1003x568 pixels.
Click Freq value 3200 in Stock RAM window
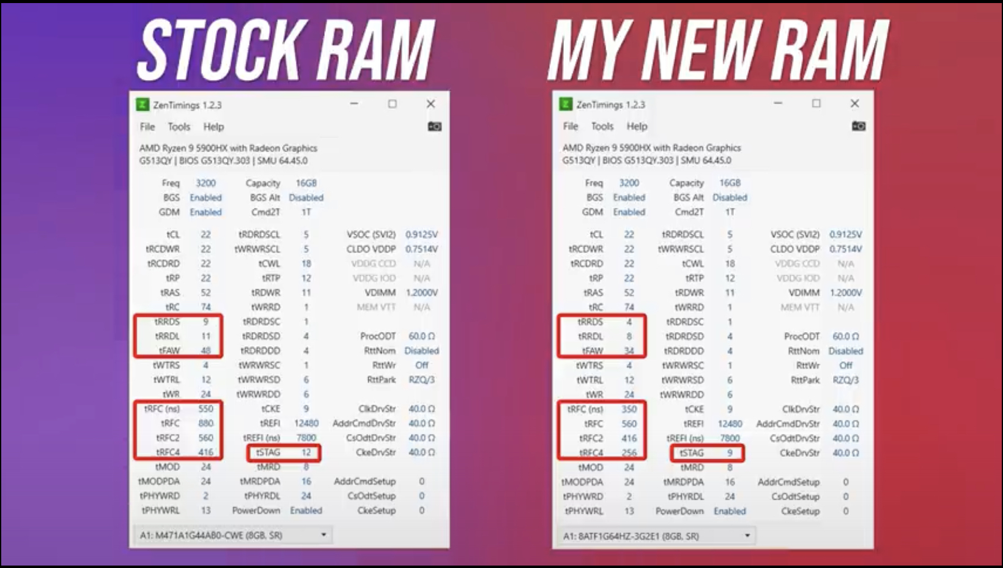(x=205, y=183)
